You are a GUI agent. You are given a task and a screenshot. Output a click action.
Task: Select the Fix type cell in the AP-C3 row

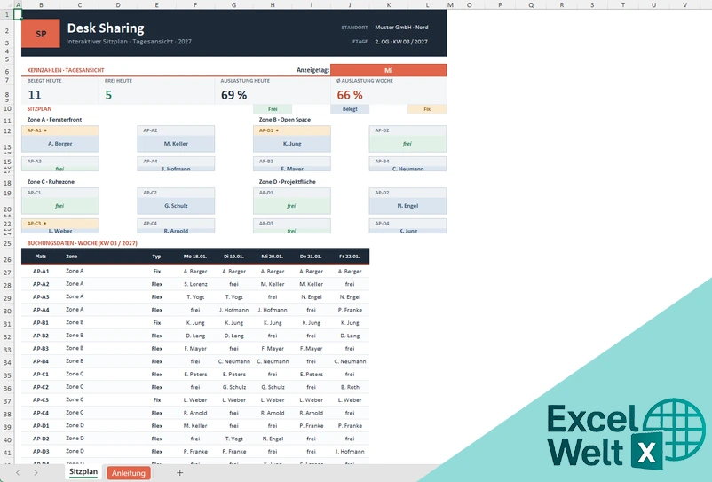click(x=156, y=399)
